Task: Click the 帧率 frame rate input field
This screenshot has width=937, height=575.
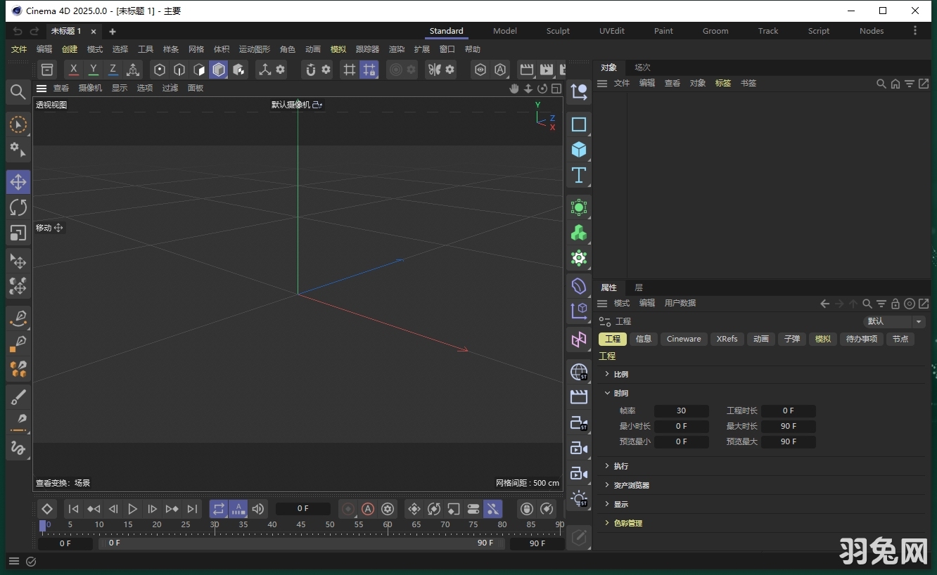Action: point(681,411)
